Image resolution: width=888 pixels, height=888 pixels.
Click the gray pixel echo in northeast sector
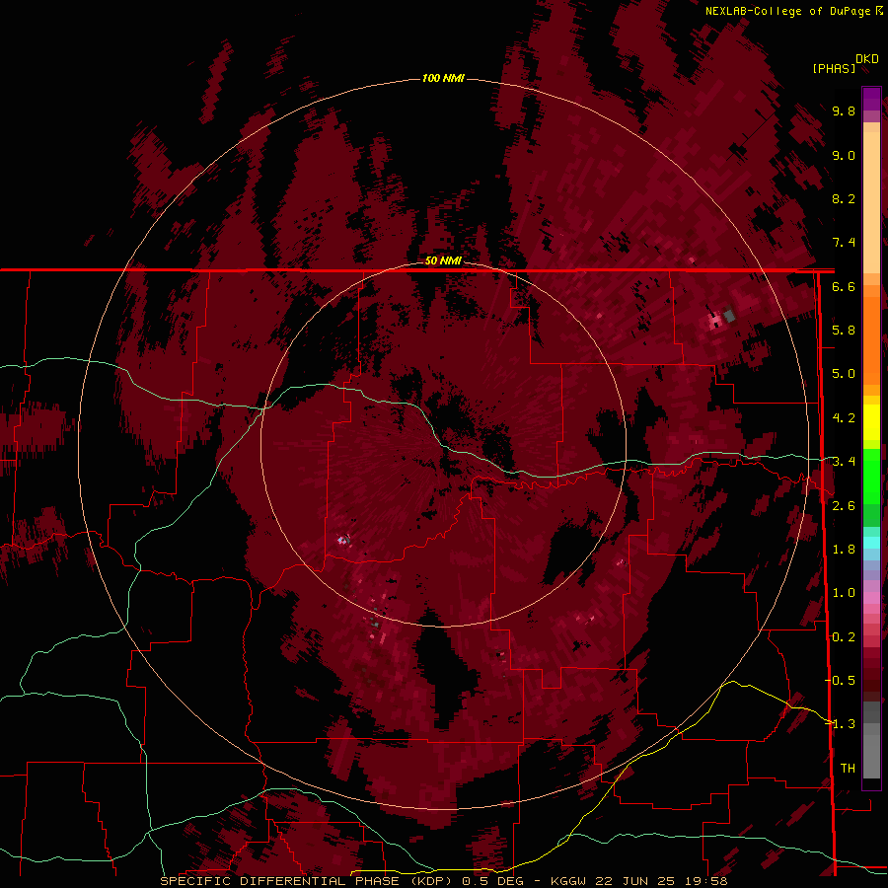coord(729,315)
